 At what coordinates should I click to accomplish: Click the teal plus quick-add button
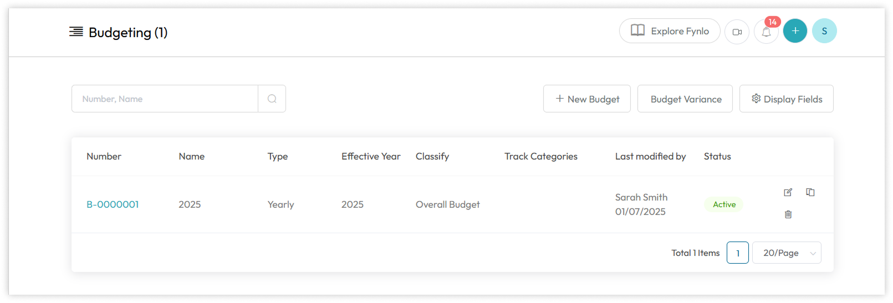point(795,31)
